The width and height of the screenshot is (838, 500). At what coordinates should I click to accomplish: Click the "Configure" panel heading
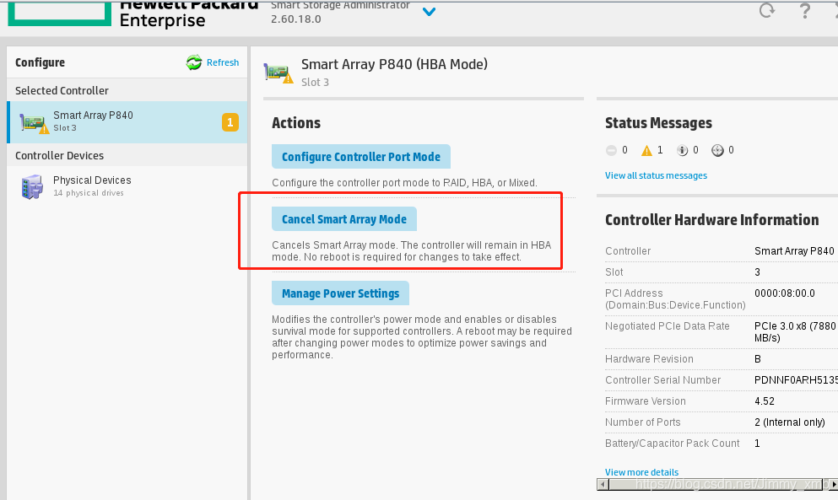click(40, 62)
